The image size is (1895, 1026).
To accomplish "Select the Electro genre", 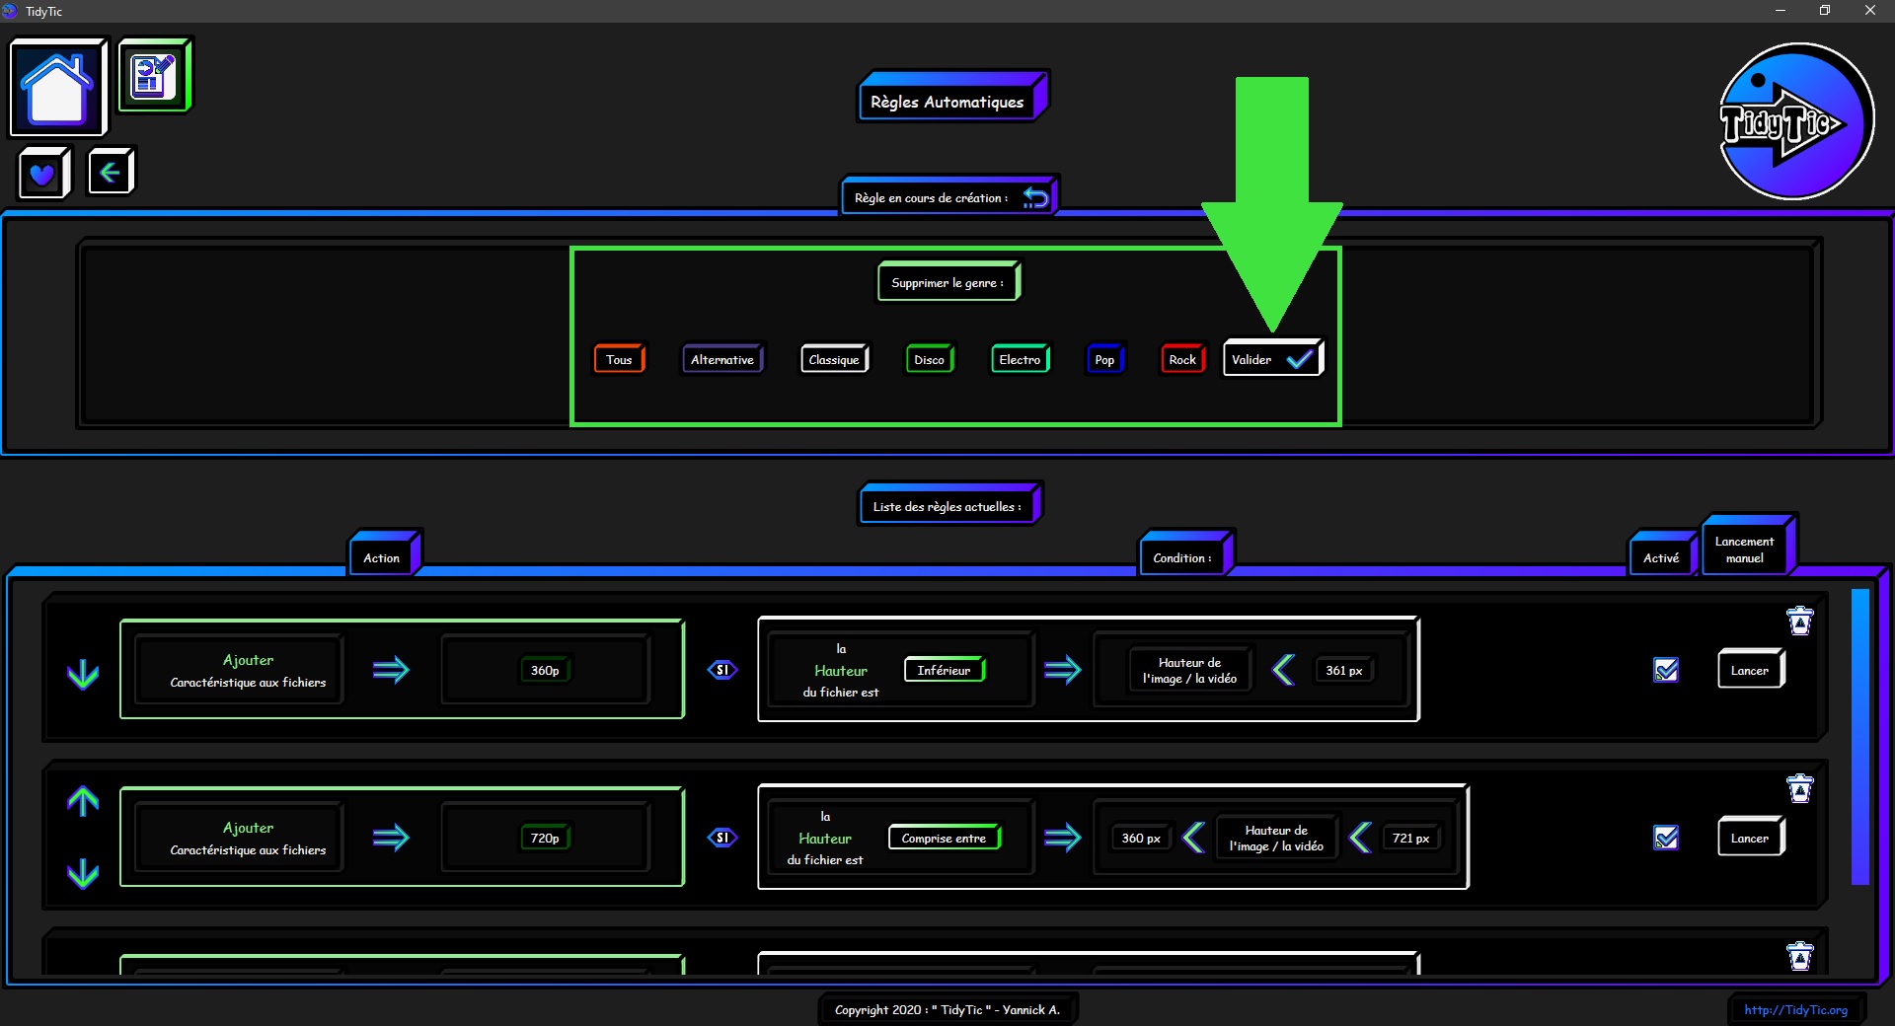I will (1020, 359).
